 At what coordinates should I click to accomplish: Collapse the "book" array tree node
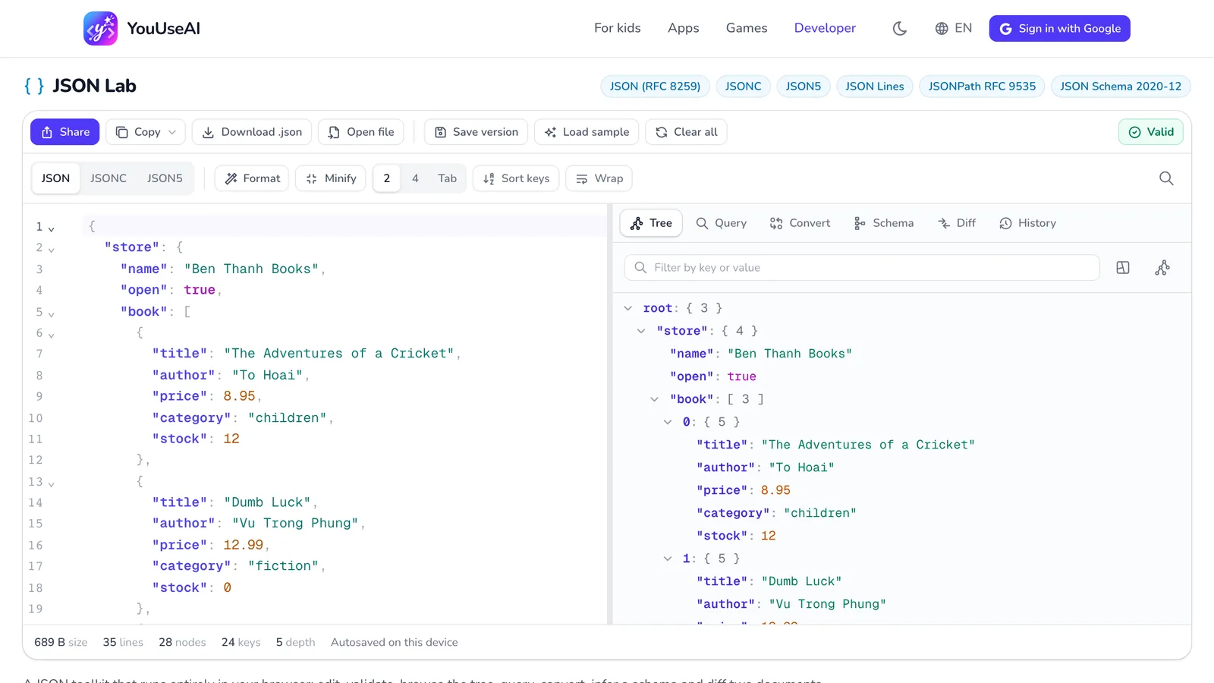654,399
